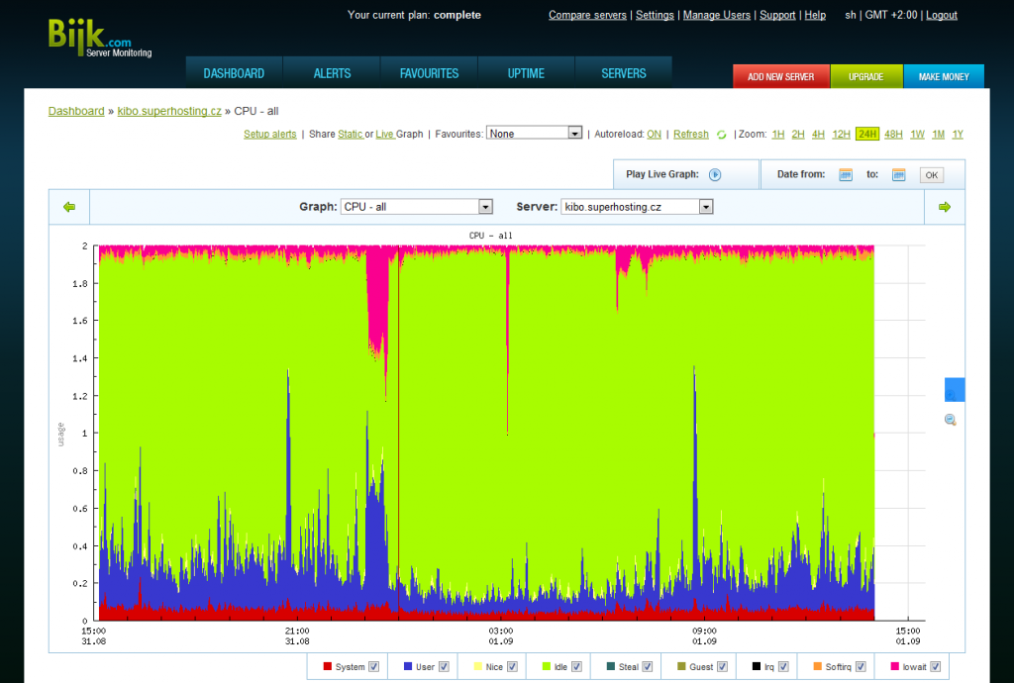Toggle the Nice series checkbox
Viewport: 1014px width, 683px height.
512,667
